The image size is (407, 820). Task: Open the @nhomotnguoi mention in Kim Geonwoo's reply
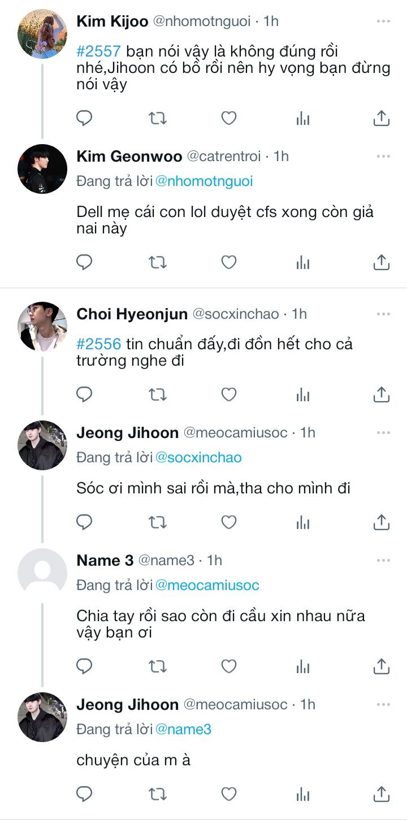coord(204,181)
